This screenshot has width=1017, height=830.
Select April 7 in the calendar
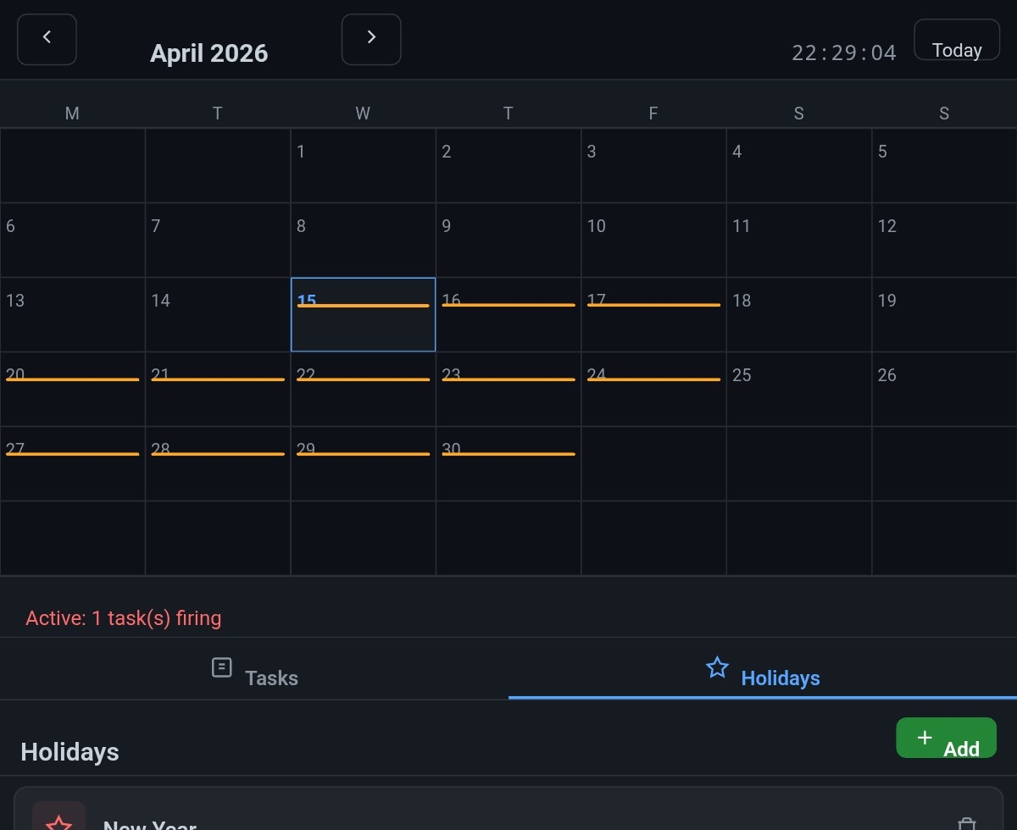coord(218,240)
